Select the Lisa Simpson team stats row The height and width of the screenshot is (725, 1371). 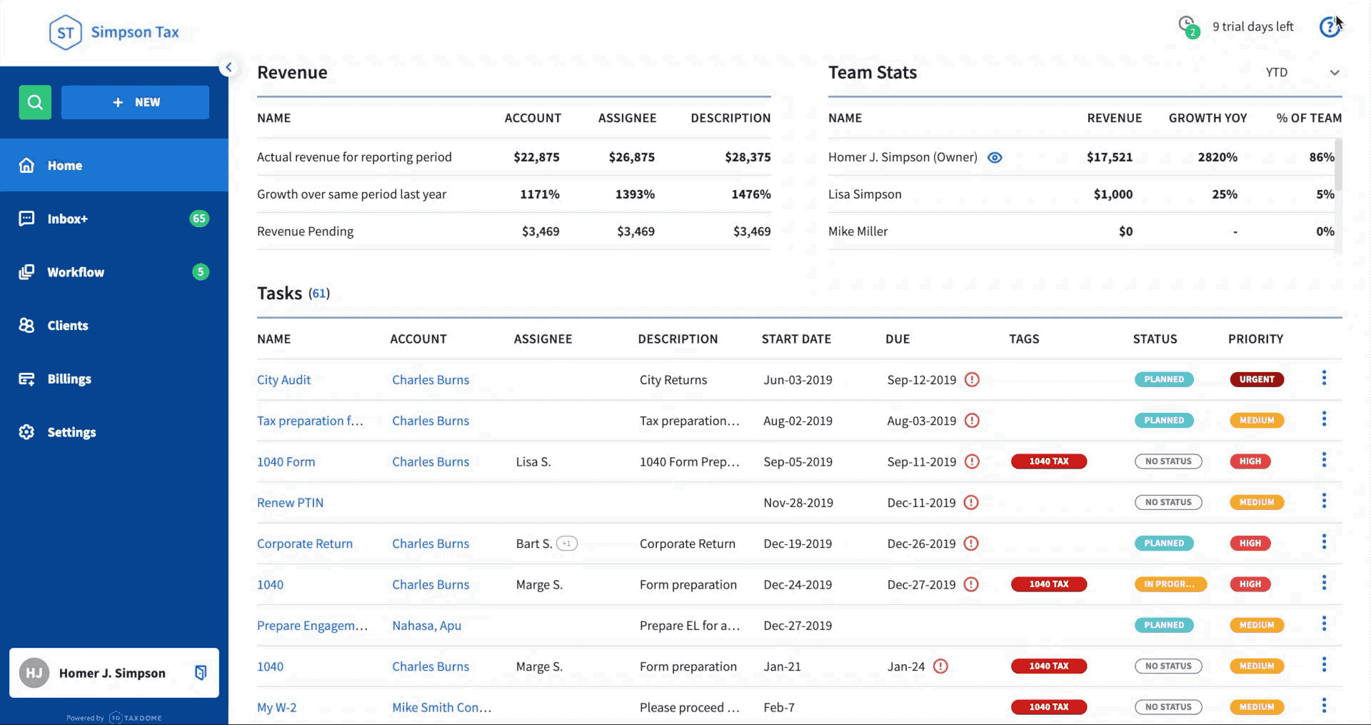coord(1081,194)
